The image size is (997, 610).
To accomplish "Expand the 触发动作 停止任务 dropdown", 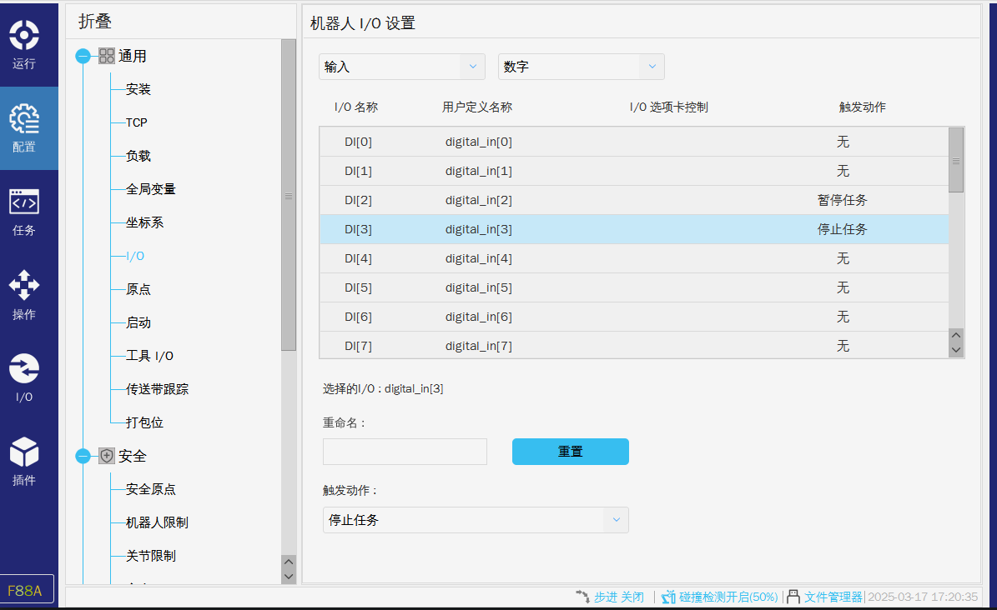I will (x=475, y=520).
